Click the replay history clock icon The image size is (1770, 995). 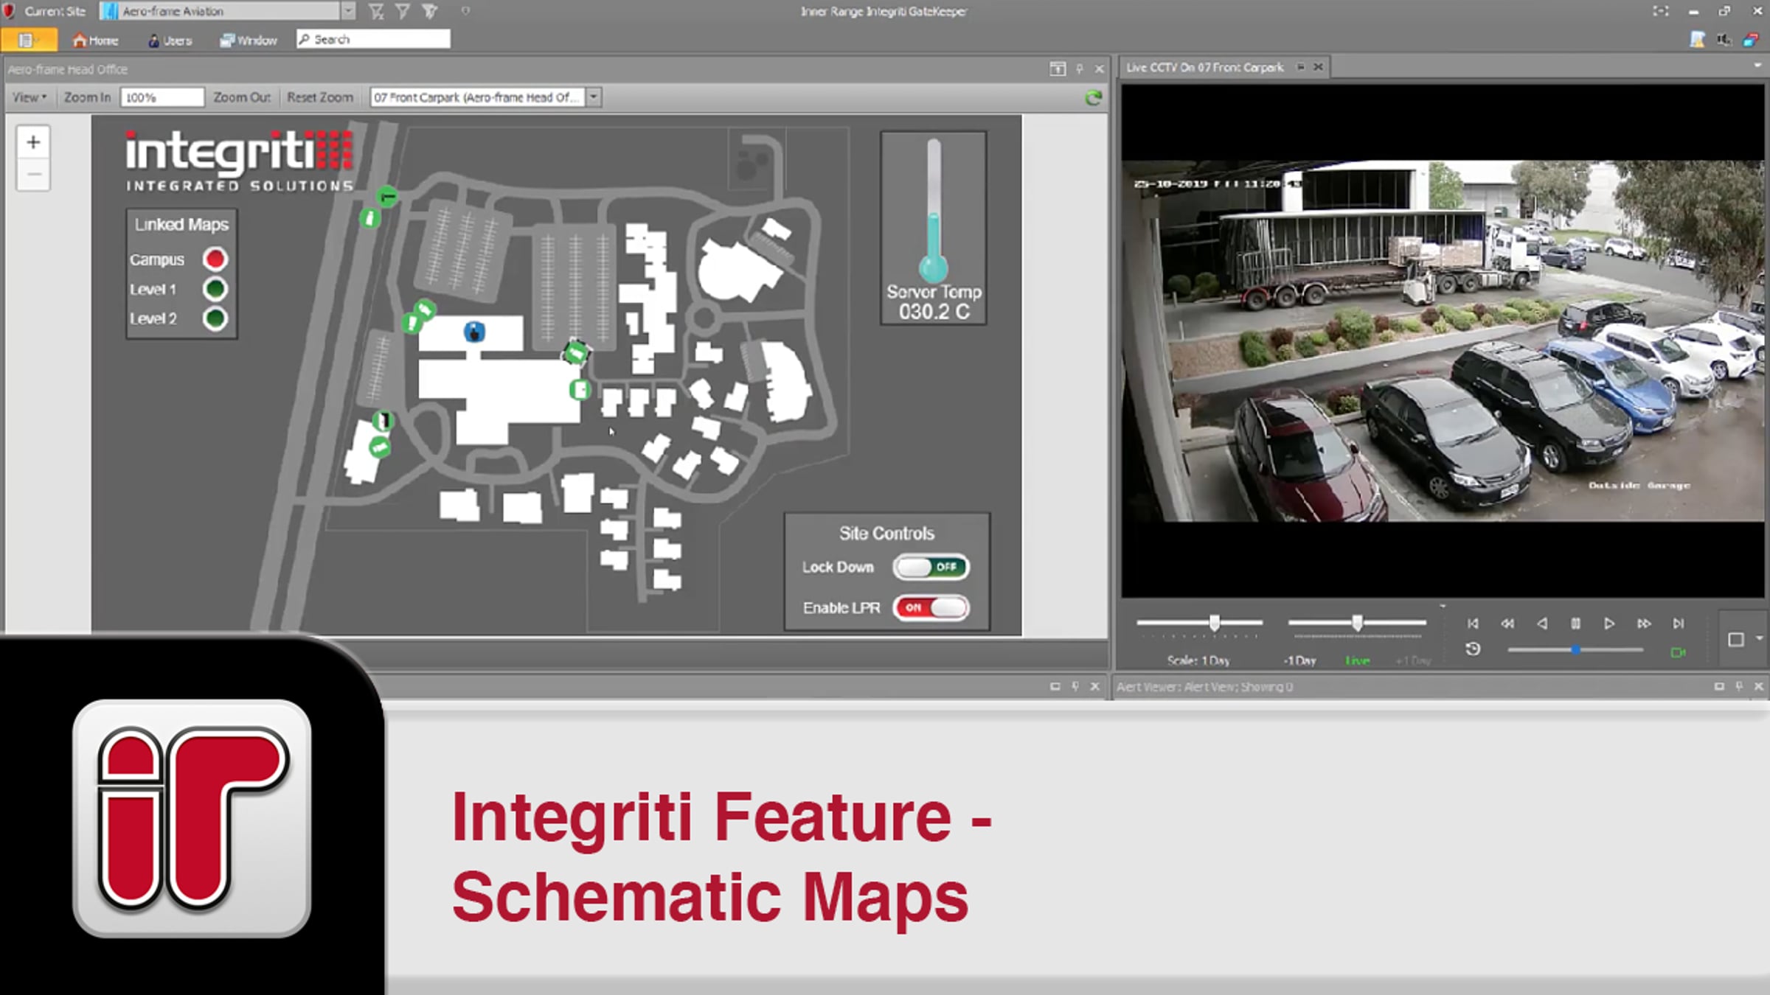tap(1473, 649)
